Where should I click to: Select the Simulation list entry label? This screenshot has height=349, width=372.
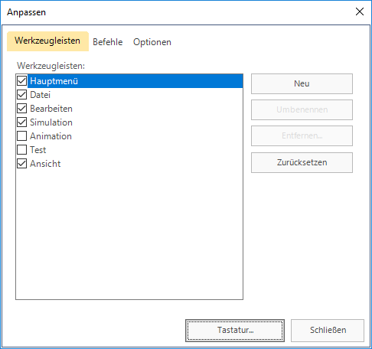tap(51, 122)
